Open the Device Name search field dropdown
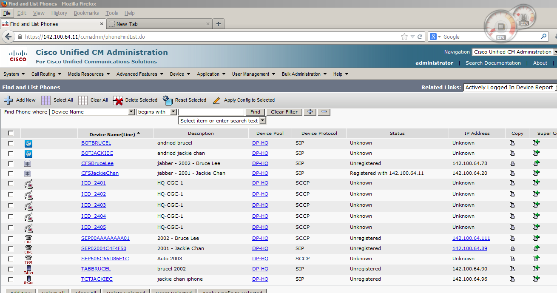The image size is (557, 293). tap(131, 112)
